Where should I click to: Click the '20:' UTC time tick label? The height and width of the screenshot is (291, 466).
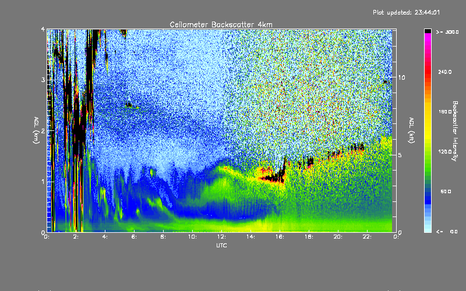(x=338, y=237)
